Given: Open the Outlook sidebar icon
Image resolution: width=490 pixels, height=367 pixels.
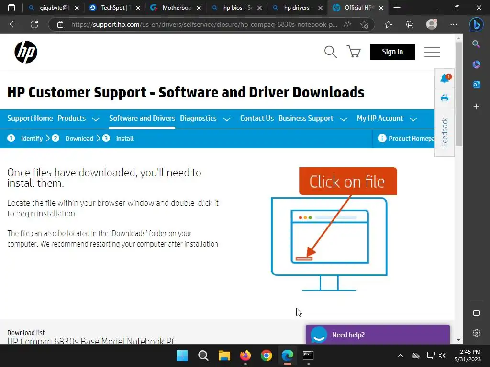Looking at the screenshot, I should [x=476, y=84].
